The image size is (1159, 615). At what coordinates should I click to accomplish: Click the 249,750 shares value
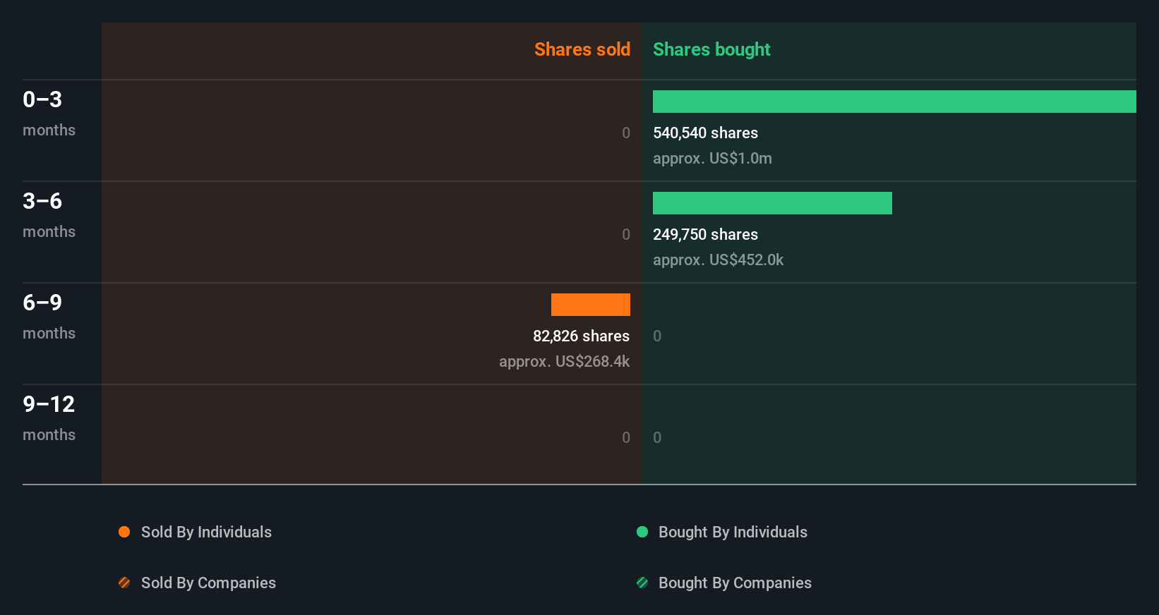[705, 234]
